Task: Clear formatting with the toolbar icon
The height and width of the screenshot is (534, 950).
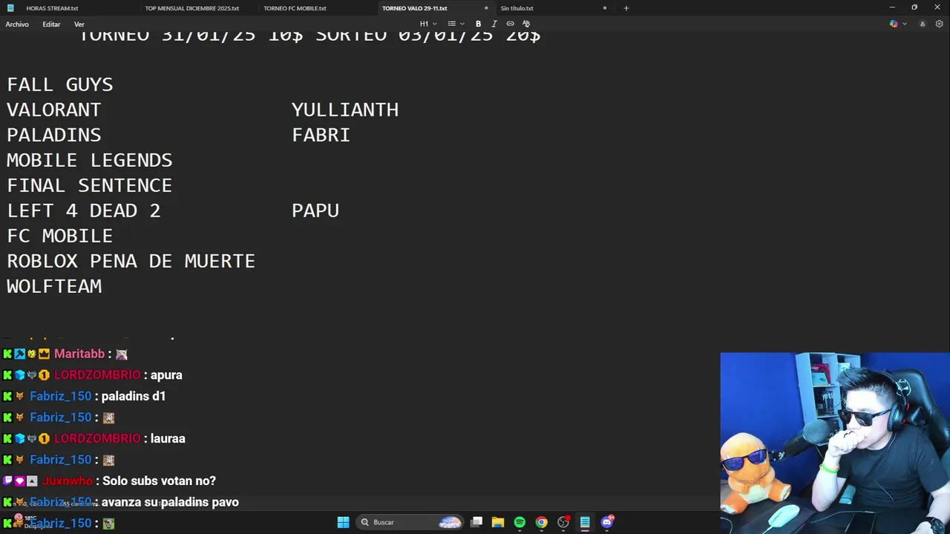Action: pos(526,24)
